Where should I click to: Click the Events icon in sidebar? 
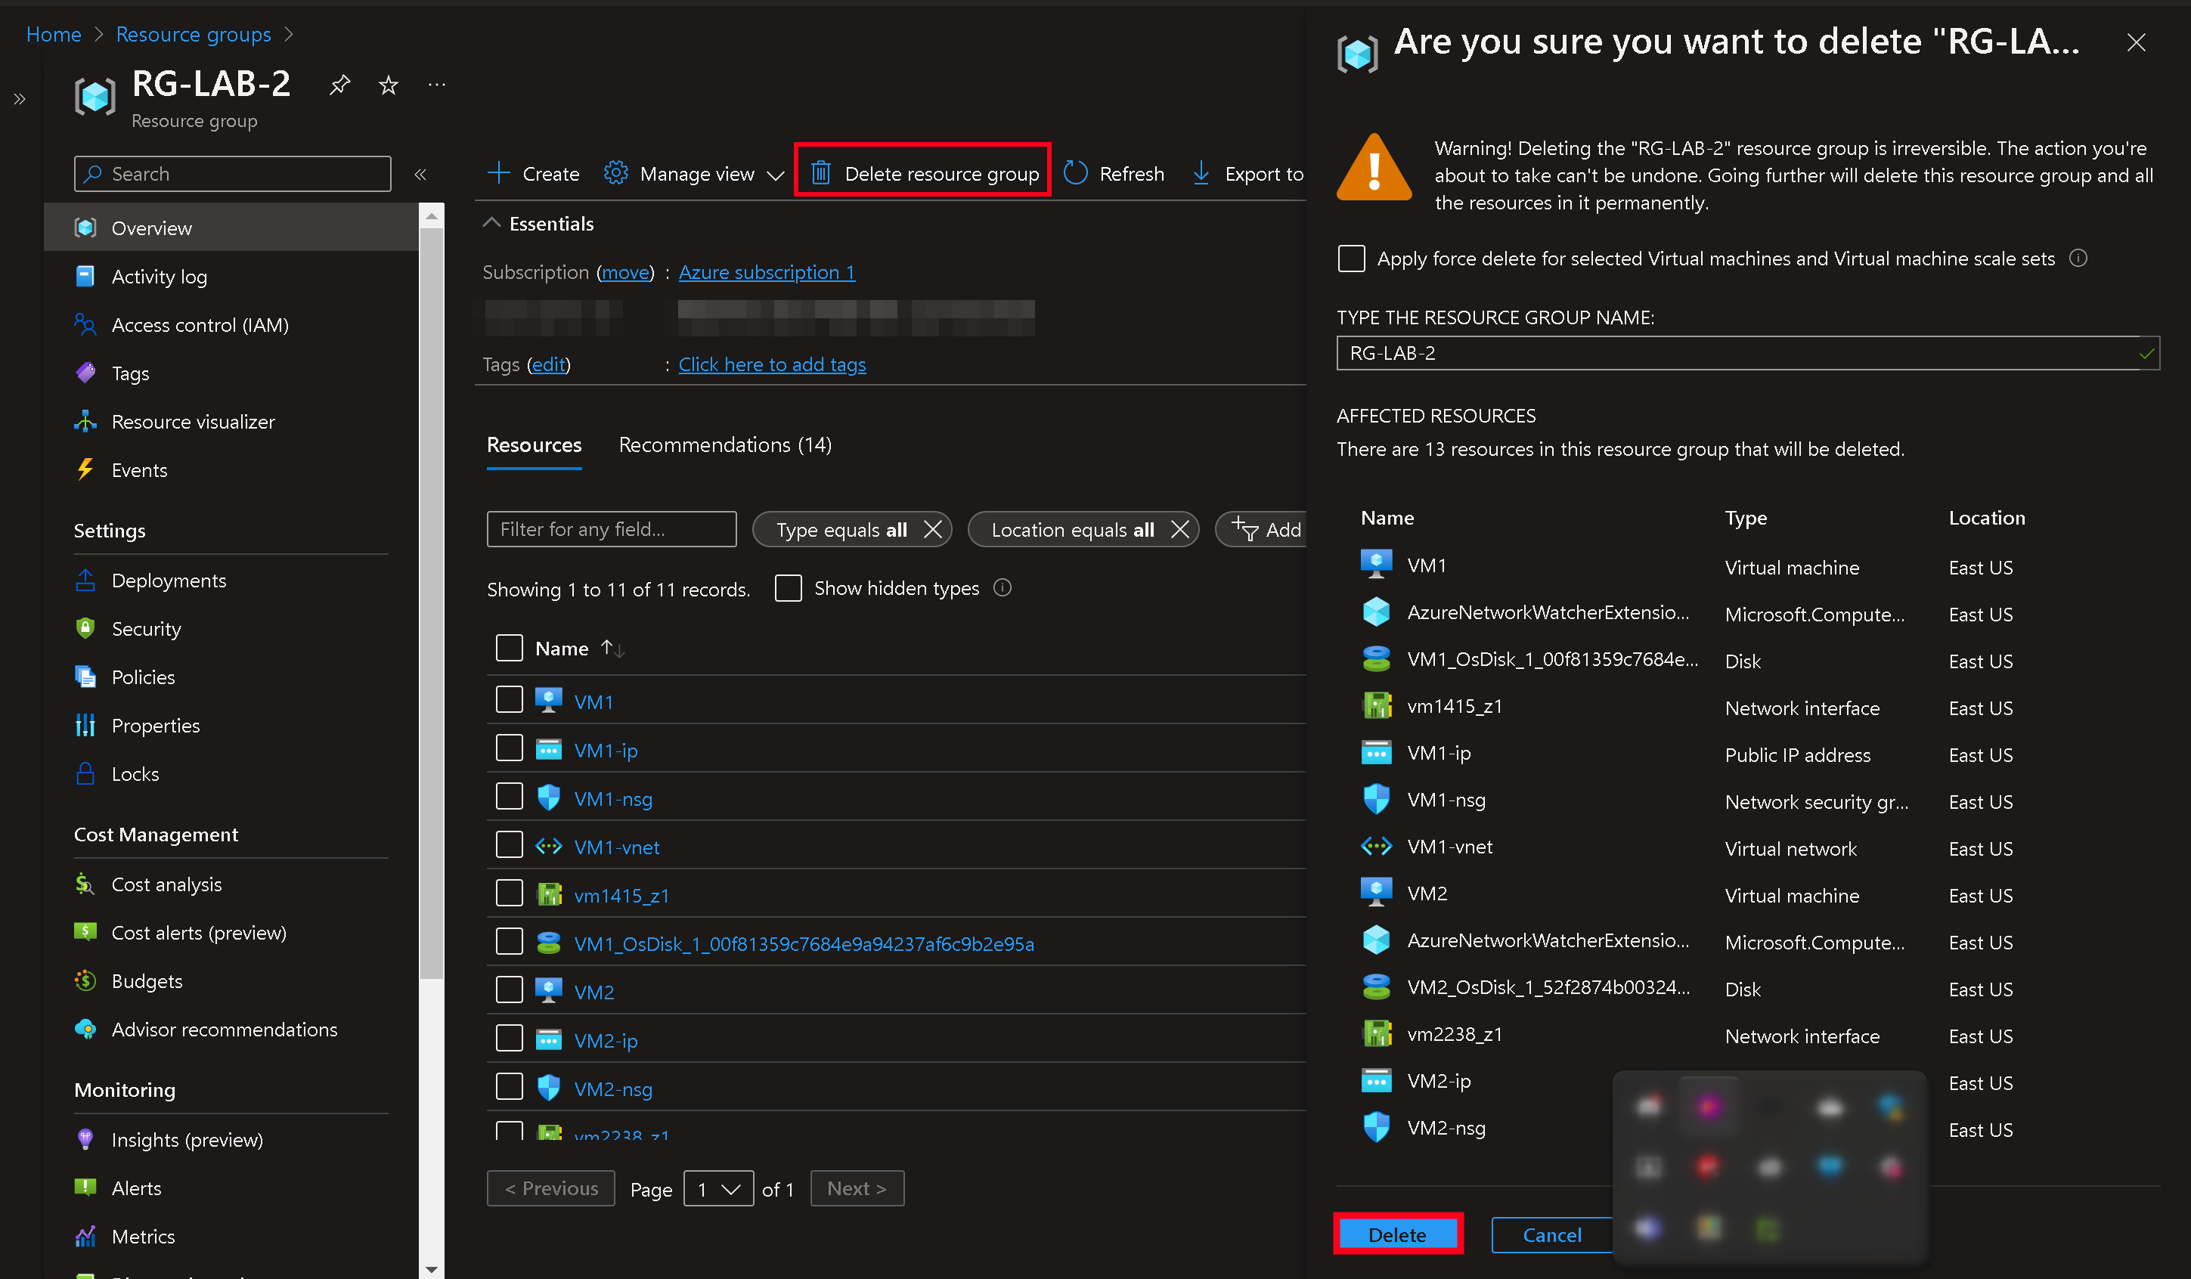click(x=87, y=469)
